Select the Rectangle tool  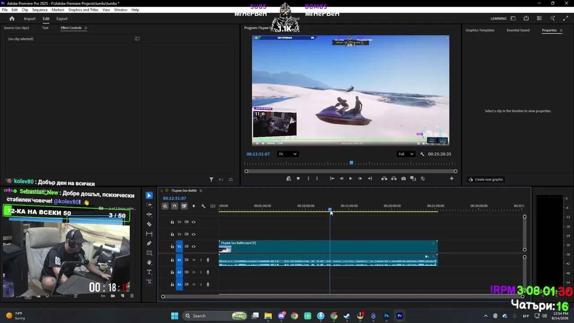click(149, 253)
